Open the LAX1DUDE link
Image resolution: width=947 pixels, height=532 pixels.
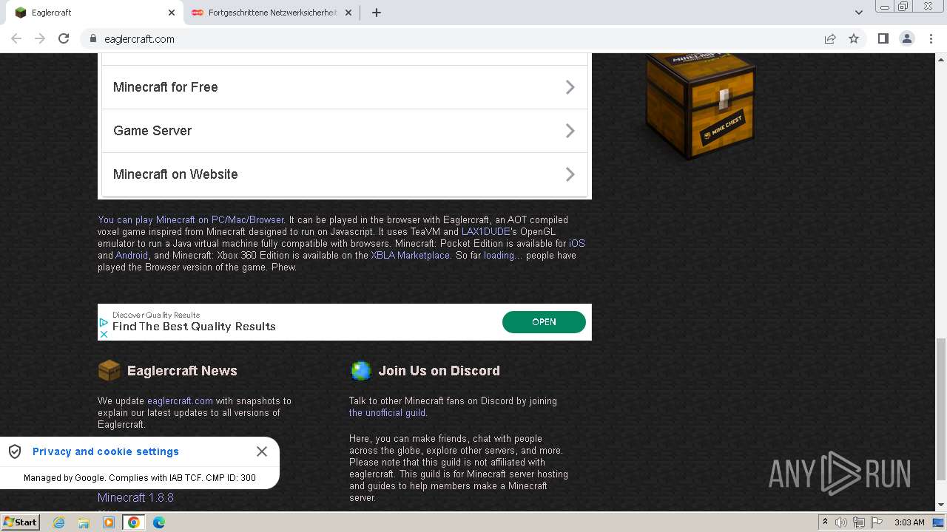pos(485,231)
